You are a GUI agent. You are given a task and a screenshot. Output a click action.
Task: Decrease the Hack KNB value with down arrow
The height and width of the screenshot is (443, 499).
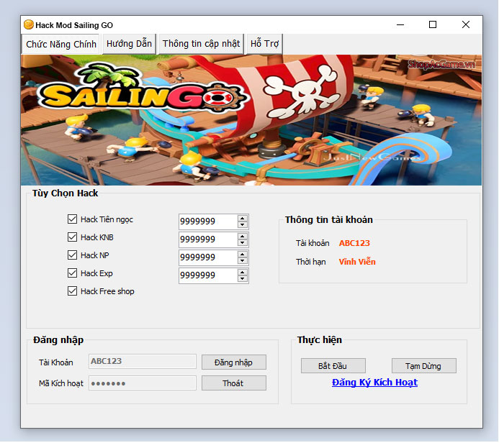click(243, 243)
